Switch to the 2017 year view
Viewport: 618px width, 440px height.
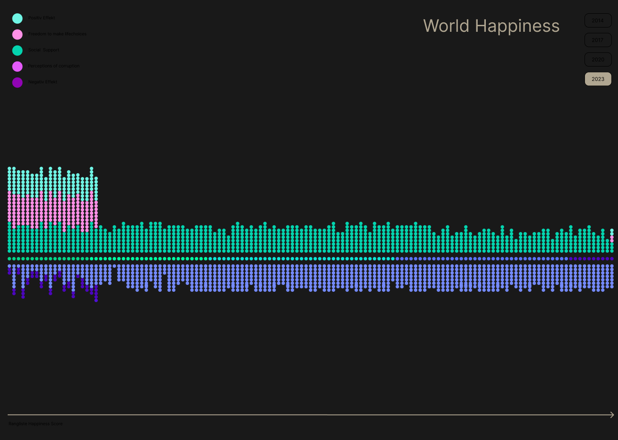[598, 40]
